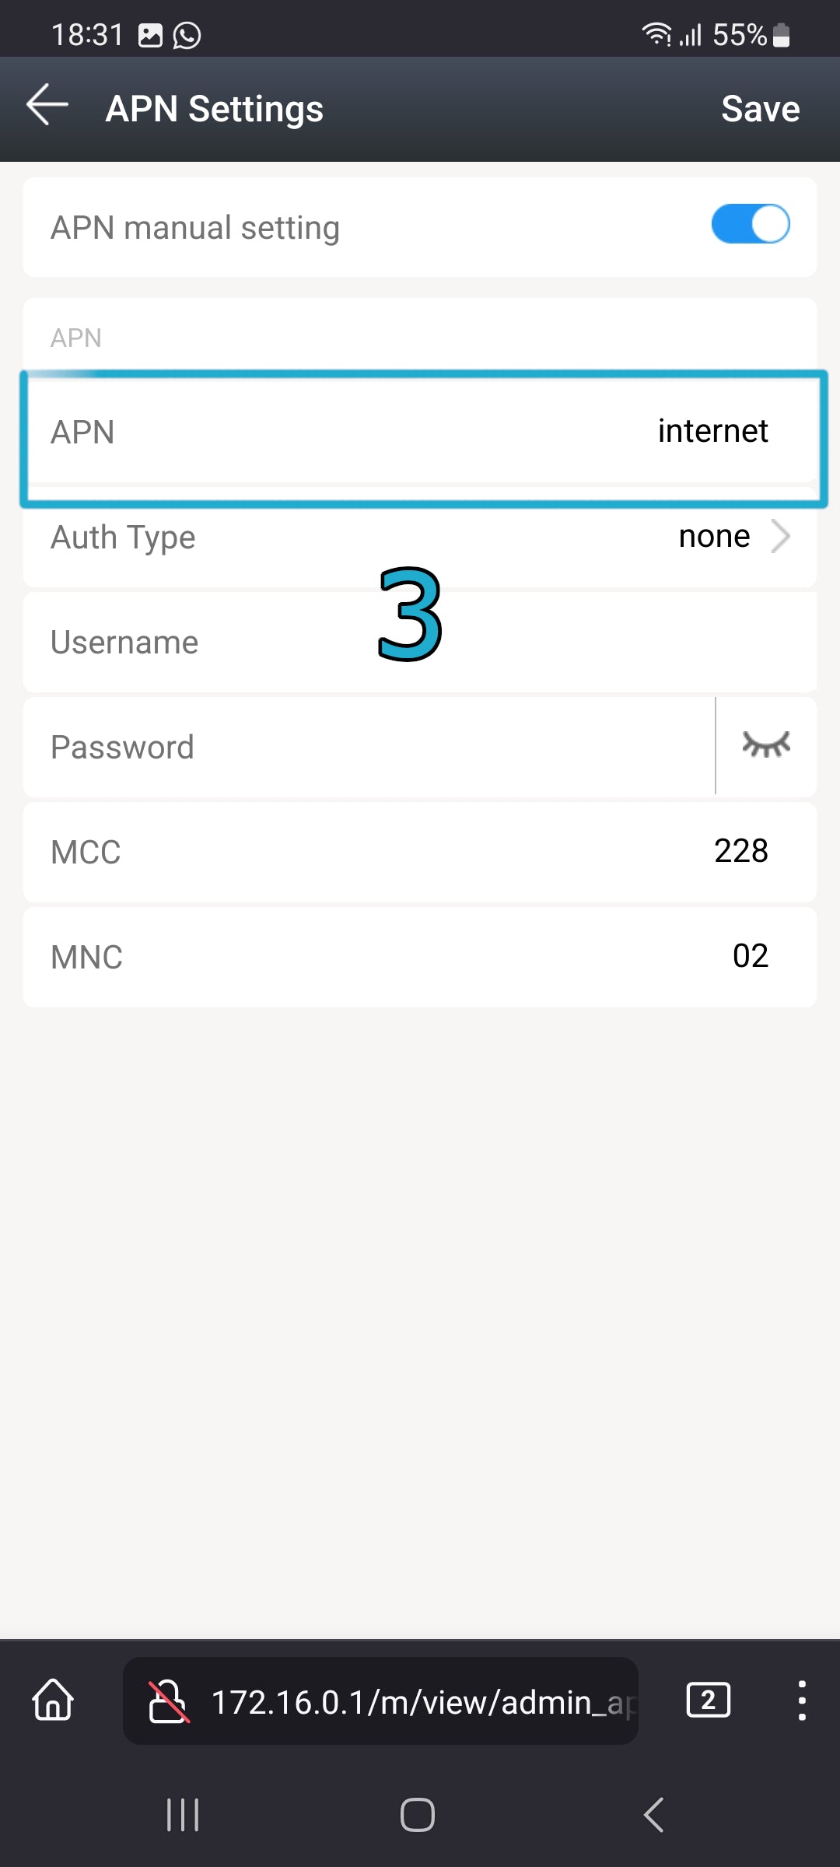Edit the MCC value 228
Image resolution: width=840 pixels, height=1867 pixels.
click(x=740, y=851)
